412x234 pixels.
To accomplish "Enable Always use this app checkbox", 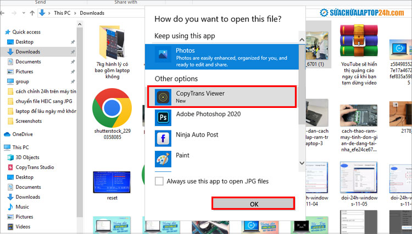I will [159, 181].
